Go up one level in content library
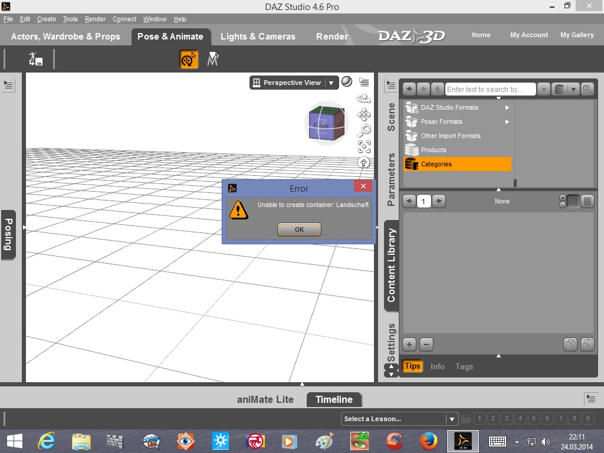 pyautogui.click(x=437, y=90)
